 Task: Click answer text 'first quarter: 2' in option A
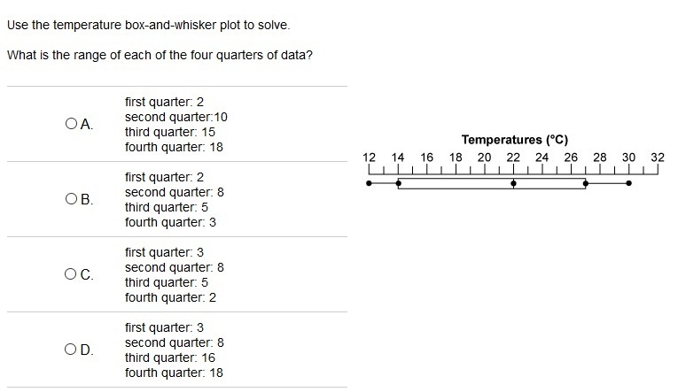point(164,102)
